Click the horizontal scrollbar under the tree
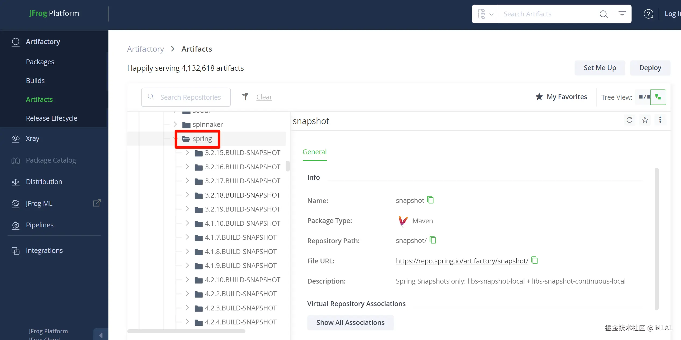681x340 pixels. [x=186, y=331]
